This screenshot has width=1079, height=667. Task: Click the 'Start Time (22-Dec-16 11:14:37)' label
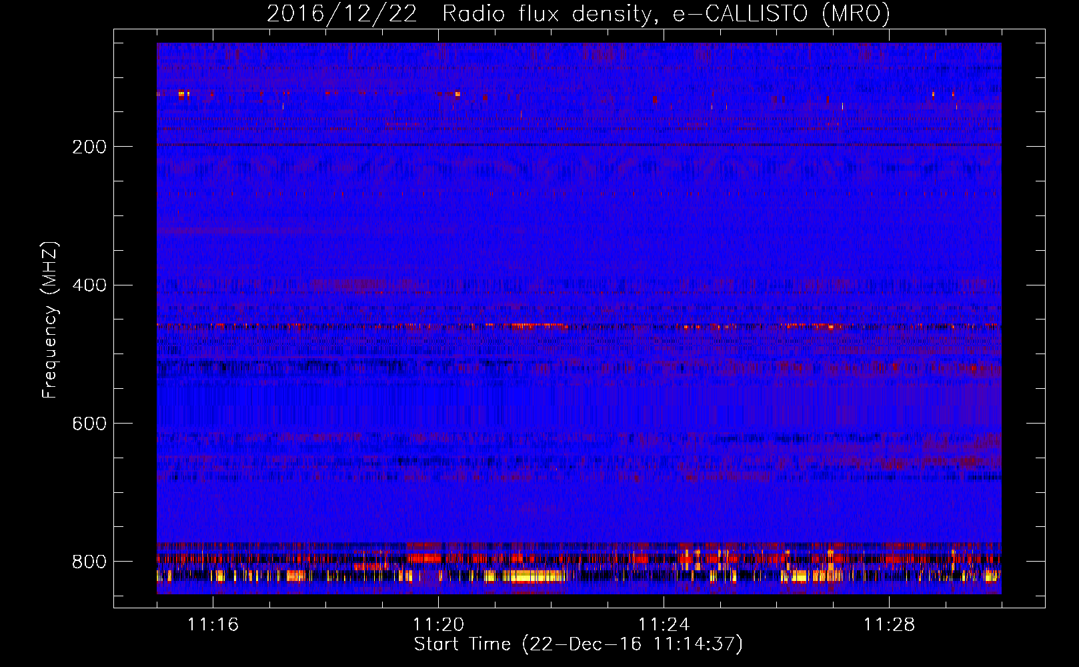[x=579, y=644]
